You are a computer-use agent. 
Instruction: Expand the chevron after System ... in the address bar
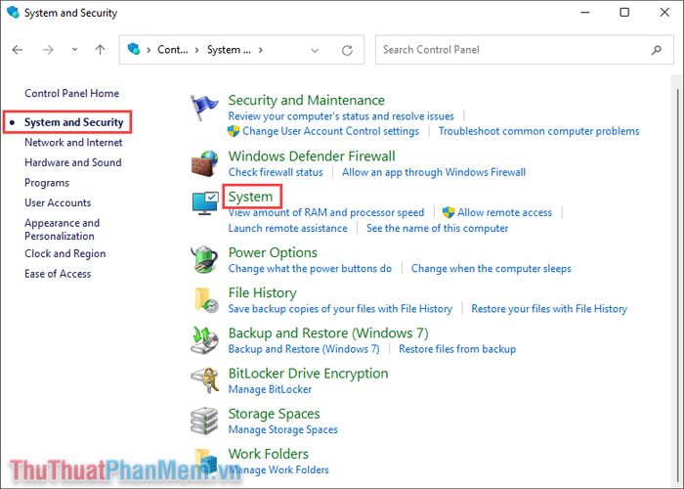(x=261, y=50)
